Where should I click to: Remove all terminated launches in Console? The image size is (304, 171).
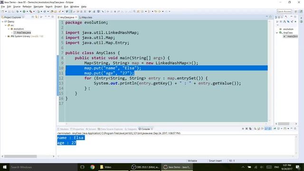click(x=250, y=129)
